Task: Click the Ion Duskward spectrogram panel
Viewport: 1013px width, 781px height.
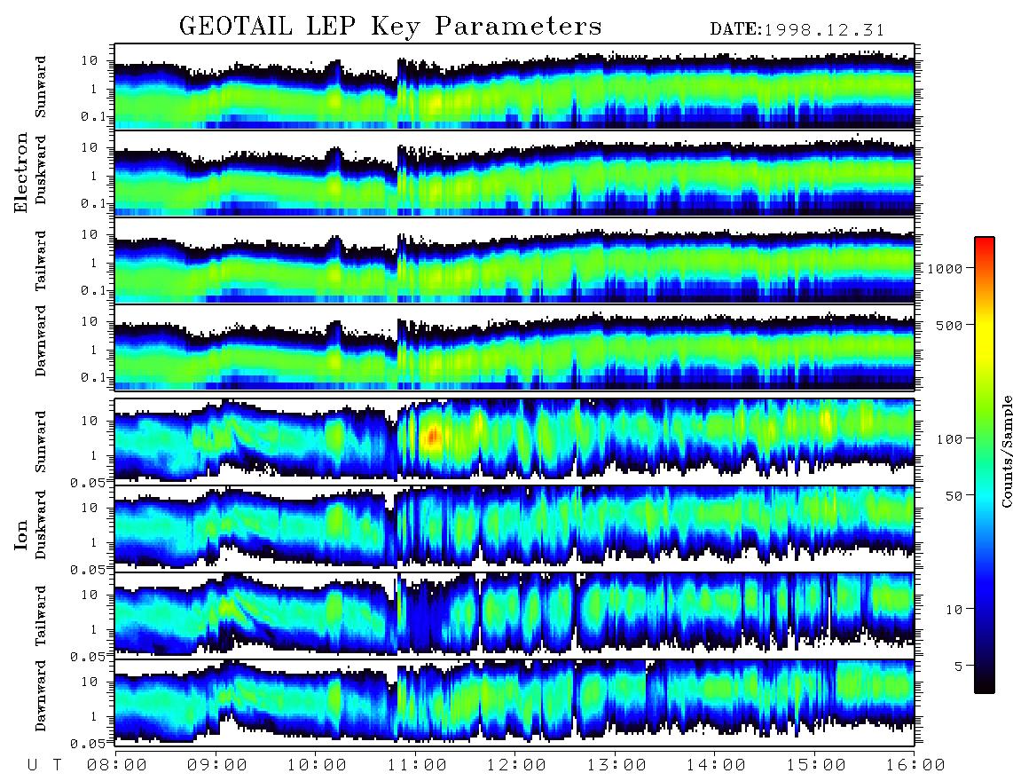Action: click(x=514, y=529)
